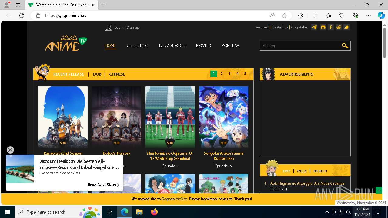Close the gogoanime browser tab
The image size is (388, 218).
click(93, 5)
